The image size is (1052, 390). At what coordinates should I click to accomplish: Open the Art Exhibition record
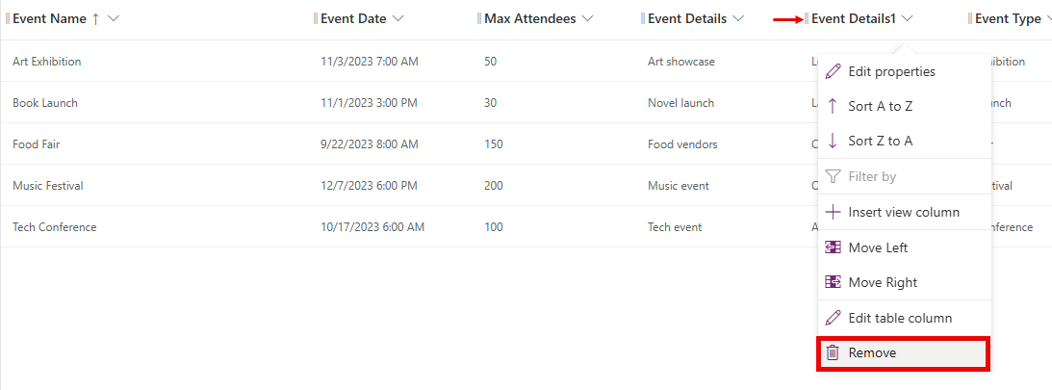coord(47,61)
